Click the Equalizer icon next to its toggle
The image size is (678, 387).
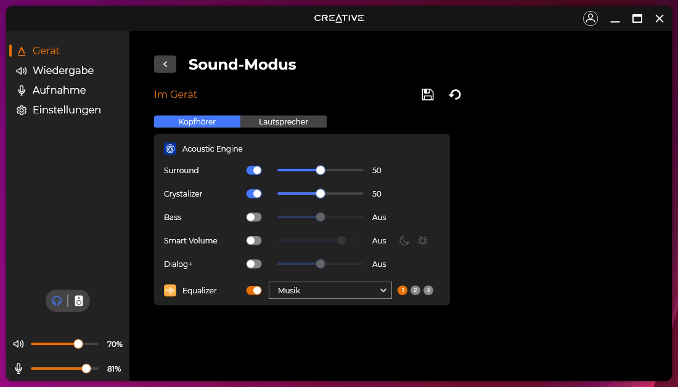click(x=169, y=290)
